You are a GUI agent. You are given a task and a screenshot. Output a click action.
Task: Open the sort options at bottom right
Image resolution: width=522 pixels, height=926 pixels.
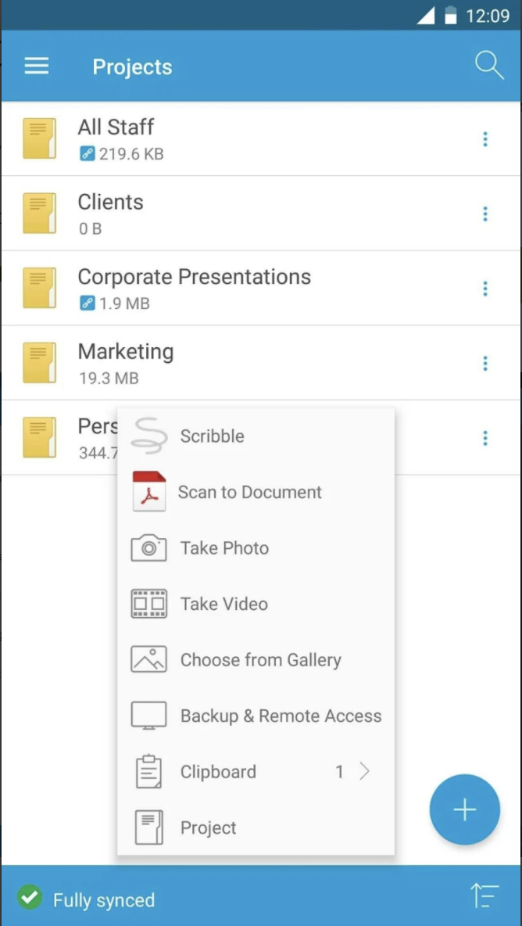tap(484, 898)
